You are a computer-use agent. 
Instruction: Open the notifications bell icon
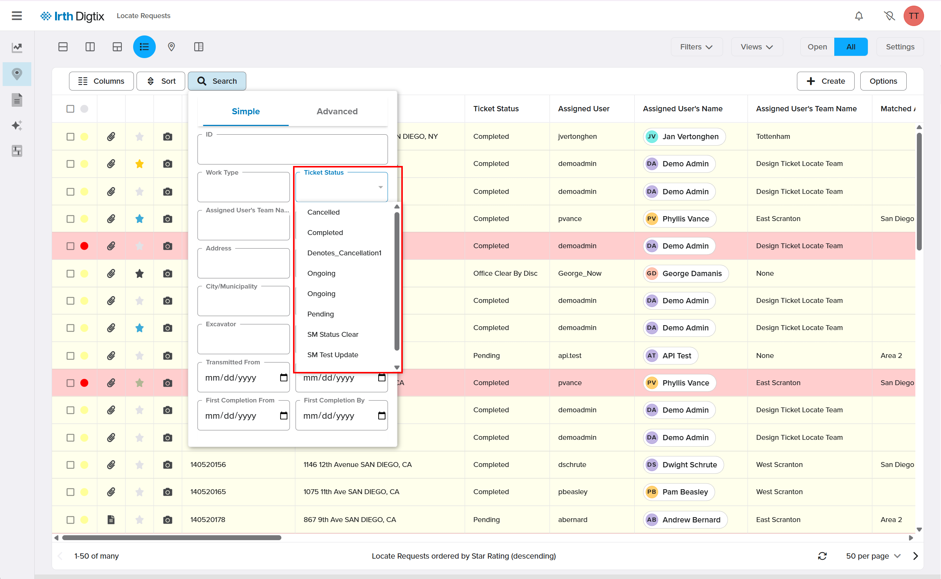[x=859, y=16]
